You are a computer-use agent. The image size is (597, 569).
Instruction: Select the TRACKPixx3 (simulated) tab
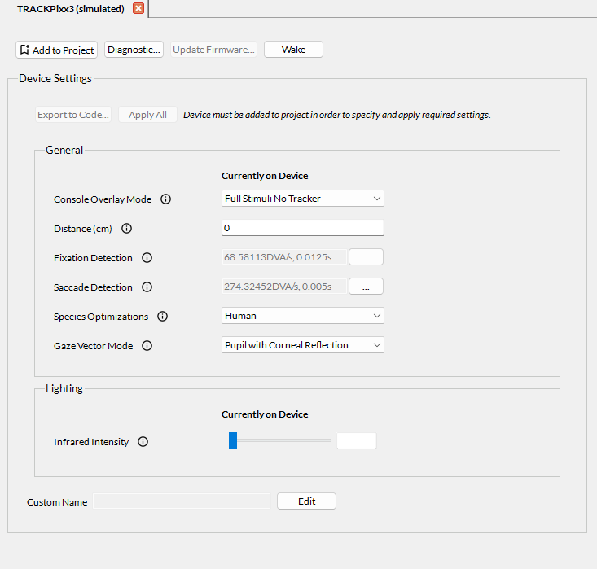pos(70,9)
